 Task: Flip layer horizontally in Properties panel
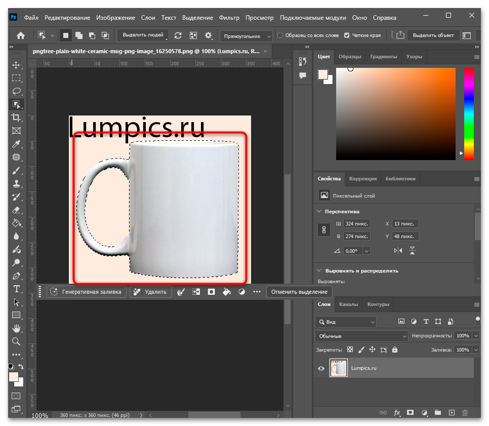pos(398,251)
